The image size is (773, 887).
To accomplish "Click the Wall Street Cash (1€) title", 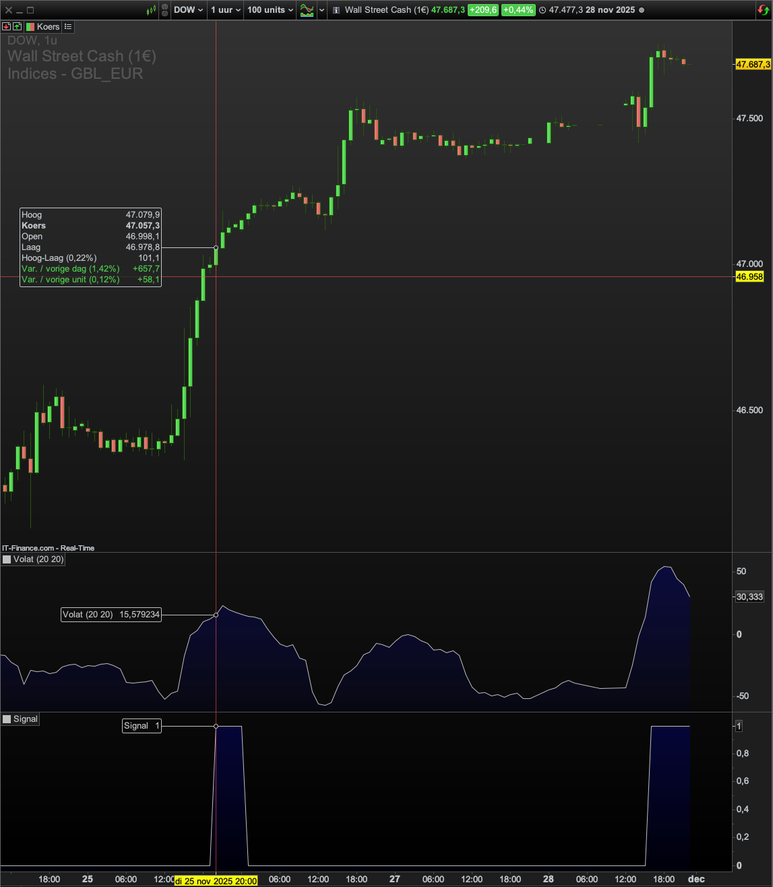I will 387,10.
